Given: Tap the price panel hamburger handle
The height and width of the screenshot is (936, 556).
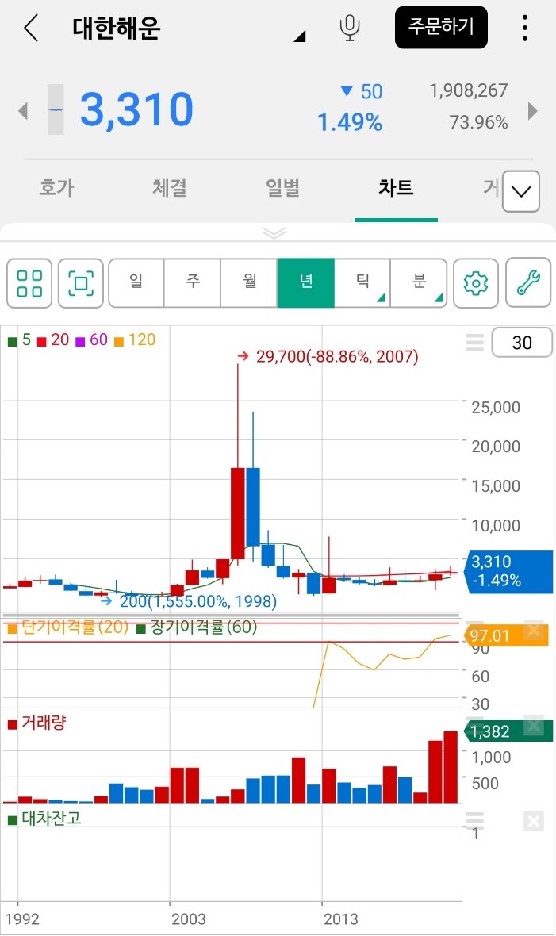Looking at the screenshot, I should pos(475,343).
